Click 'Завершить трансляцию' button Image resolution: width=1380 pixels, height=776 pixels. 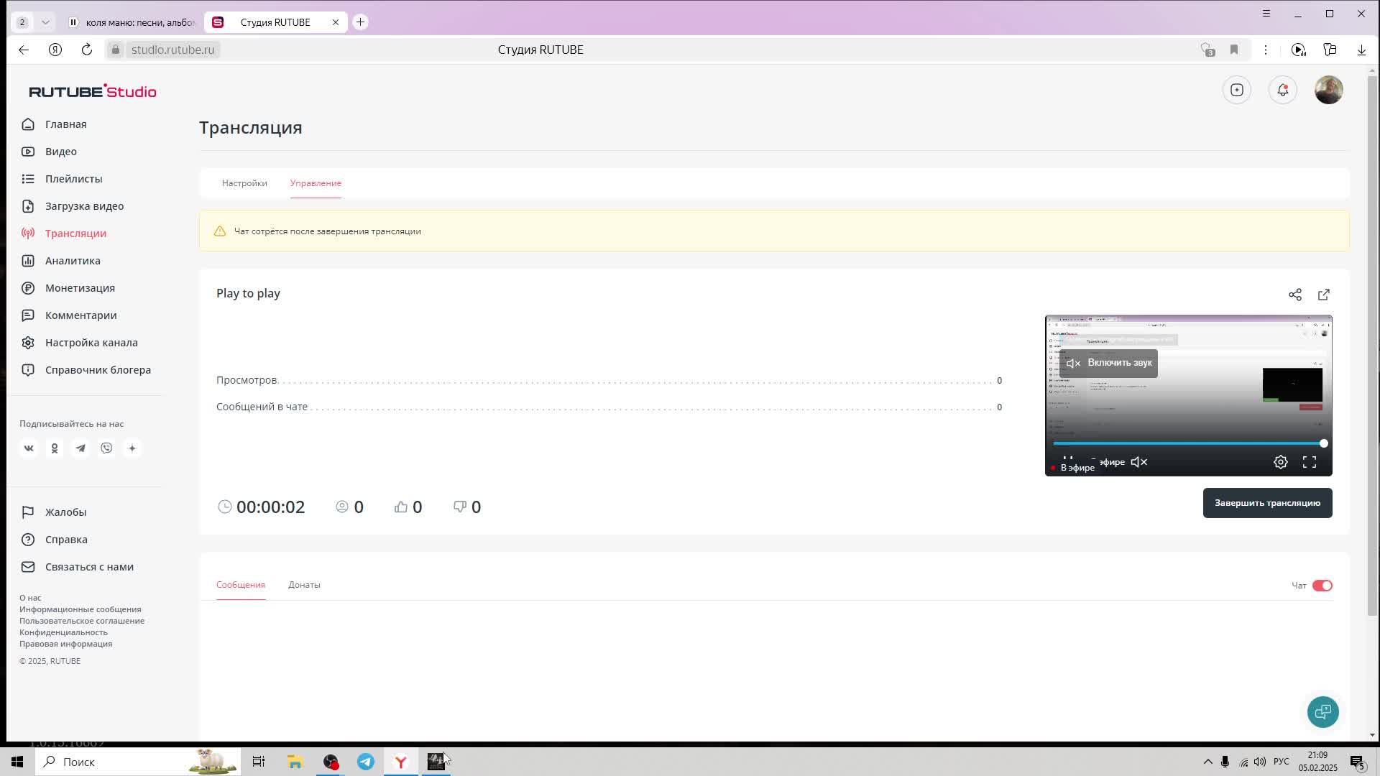(x=1267, y=503)
